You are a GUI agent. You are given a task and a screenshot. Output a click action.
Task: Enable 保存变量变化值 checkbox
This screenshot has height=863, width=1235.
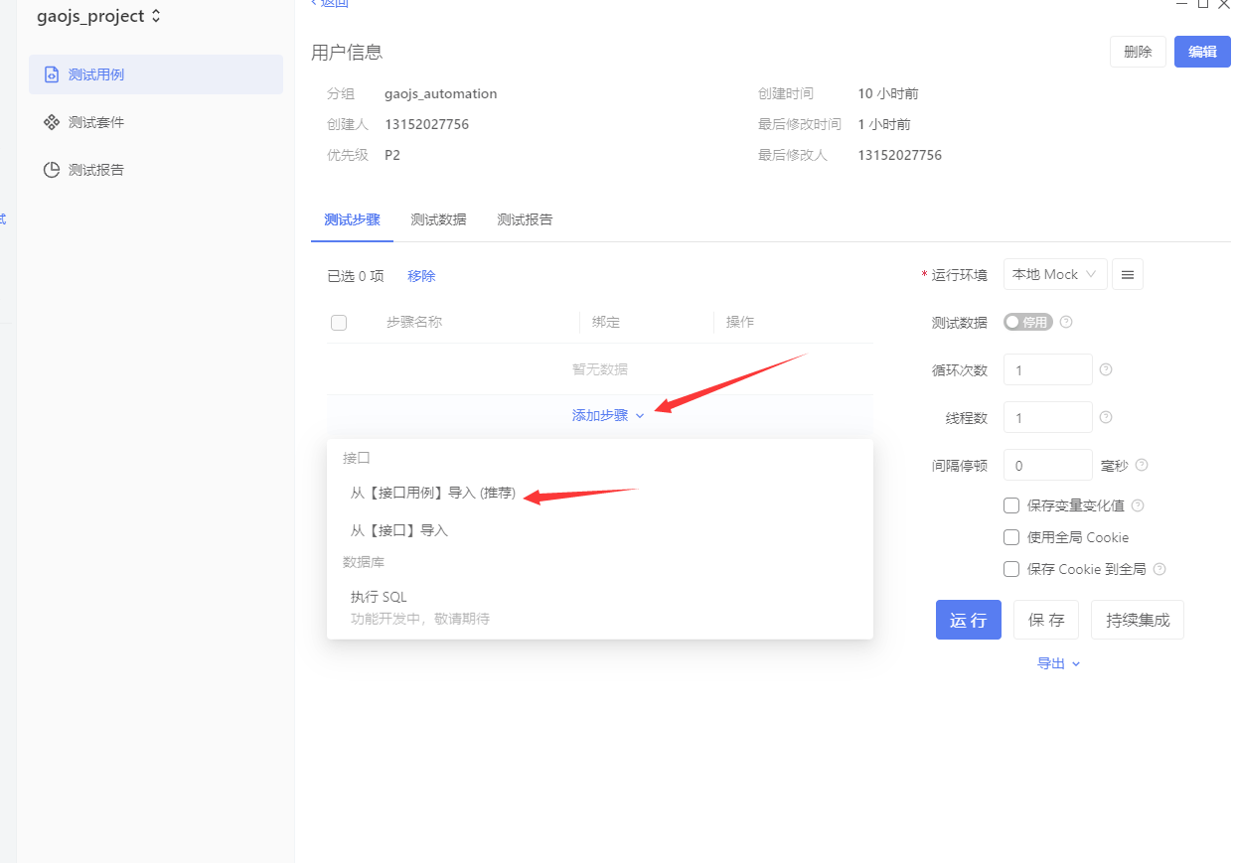1011,505
